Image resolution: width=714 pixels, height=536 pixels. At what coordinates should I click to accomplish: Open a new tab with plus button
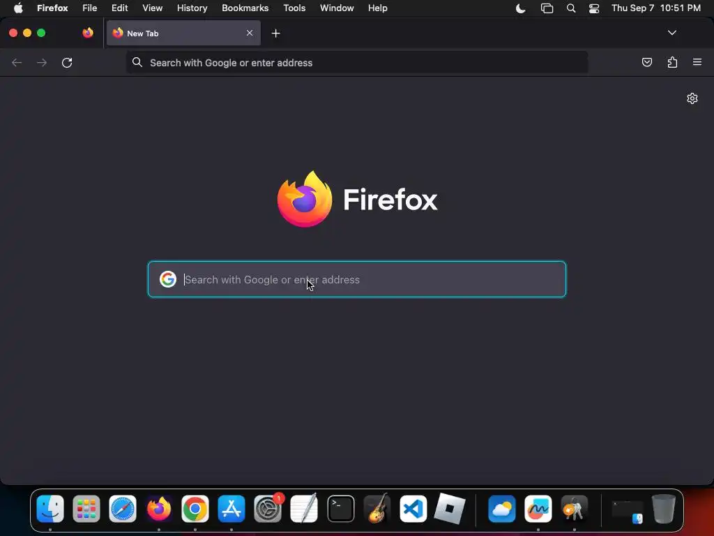[x=275, y=33]
